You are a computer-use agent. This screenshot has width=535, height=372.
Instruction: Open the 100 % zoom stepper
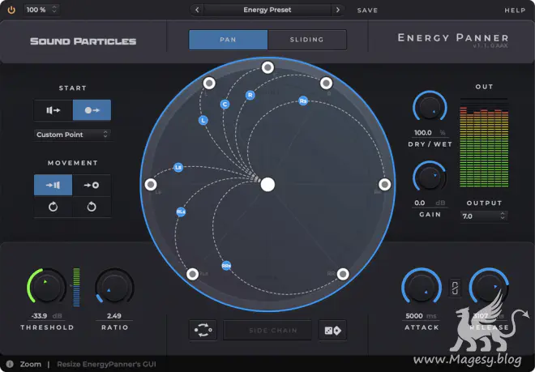tap(41, 10)
